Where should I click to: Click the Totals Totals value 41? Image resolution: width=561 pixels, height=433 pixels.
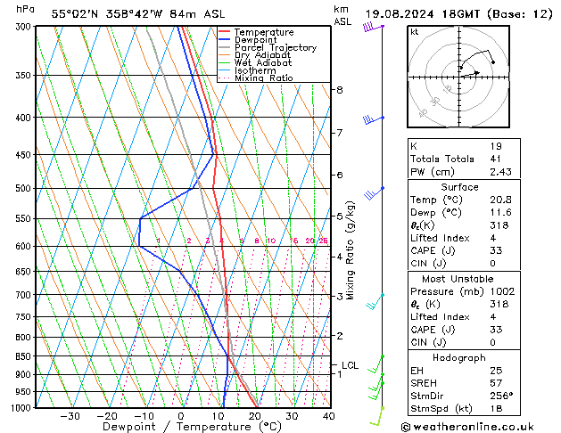[496, 159]
